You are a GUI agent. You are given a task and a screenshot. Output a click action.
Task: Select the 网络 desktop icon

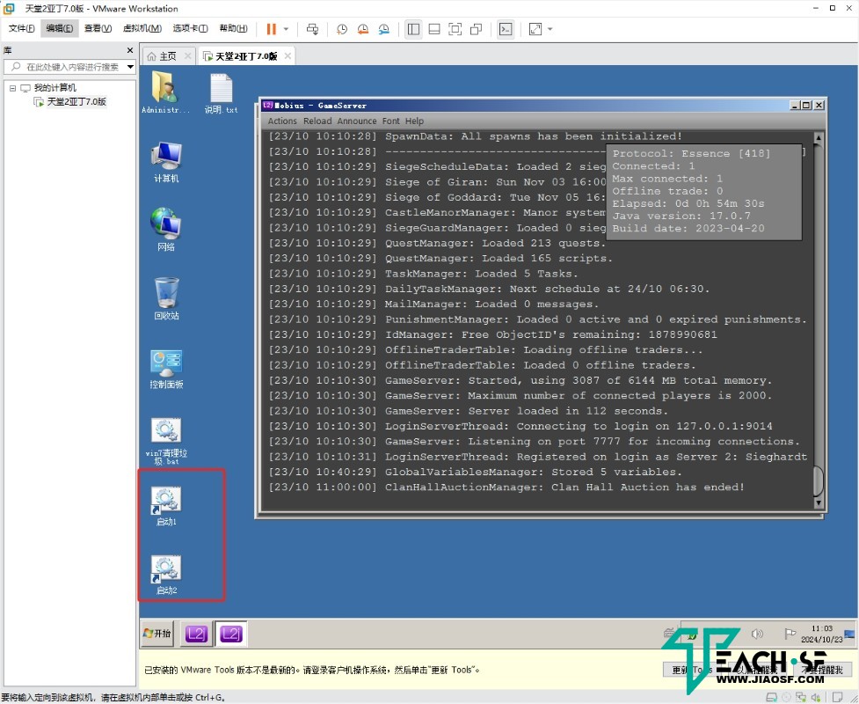click(166, 231)
